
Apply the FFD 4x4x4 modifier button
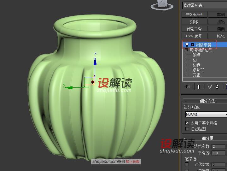[194, 15]
